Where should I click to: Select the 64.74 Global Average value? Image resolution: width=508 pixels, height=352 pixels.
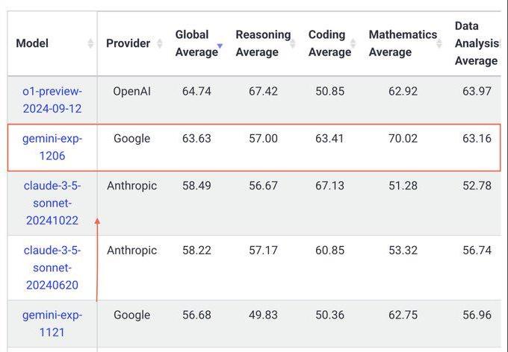pyautogui.click(x=196, y=92)
